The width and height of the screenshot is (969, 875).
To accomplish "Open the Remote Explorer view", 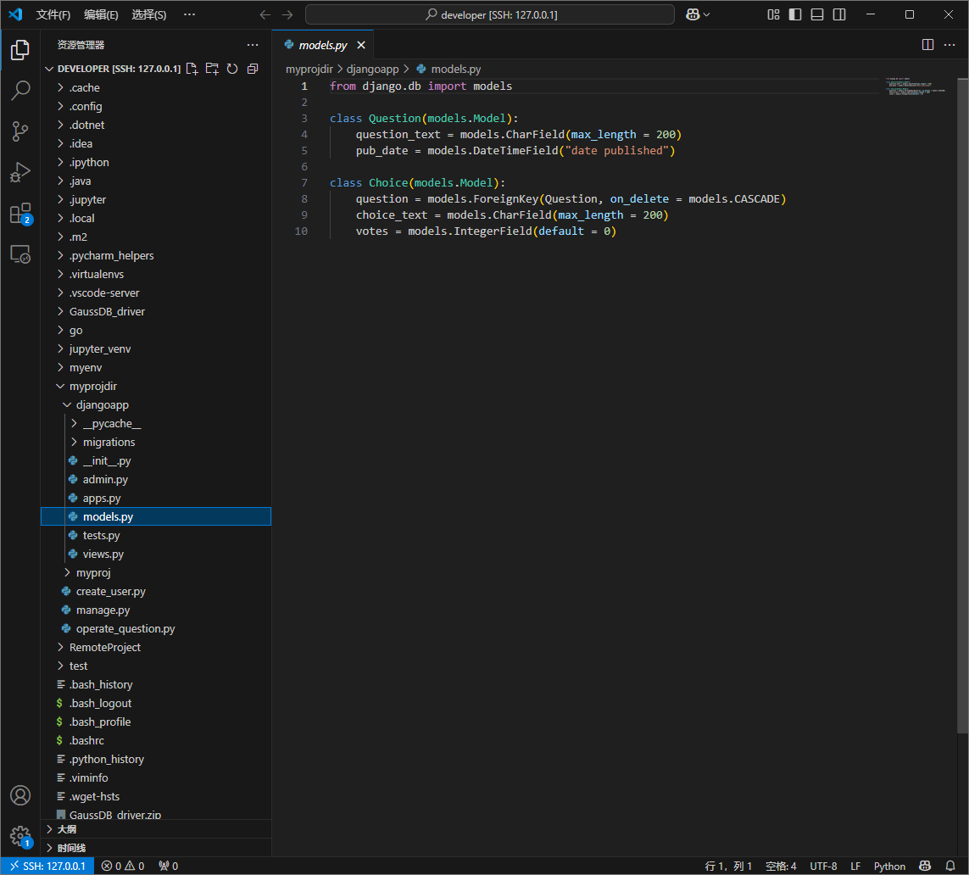I will [x=20, y=254].
